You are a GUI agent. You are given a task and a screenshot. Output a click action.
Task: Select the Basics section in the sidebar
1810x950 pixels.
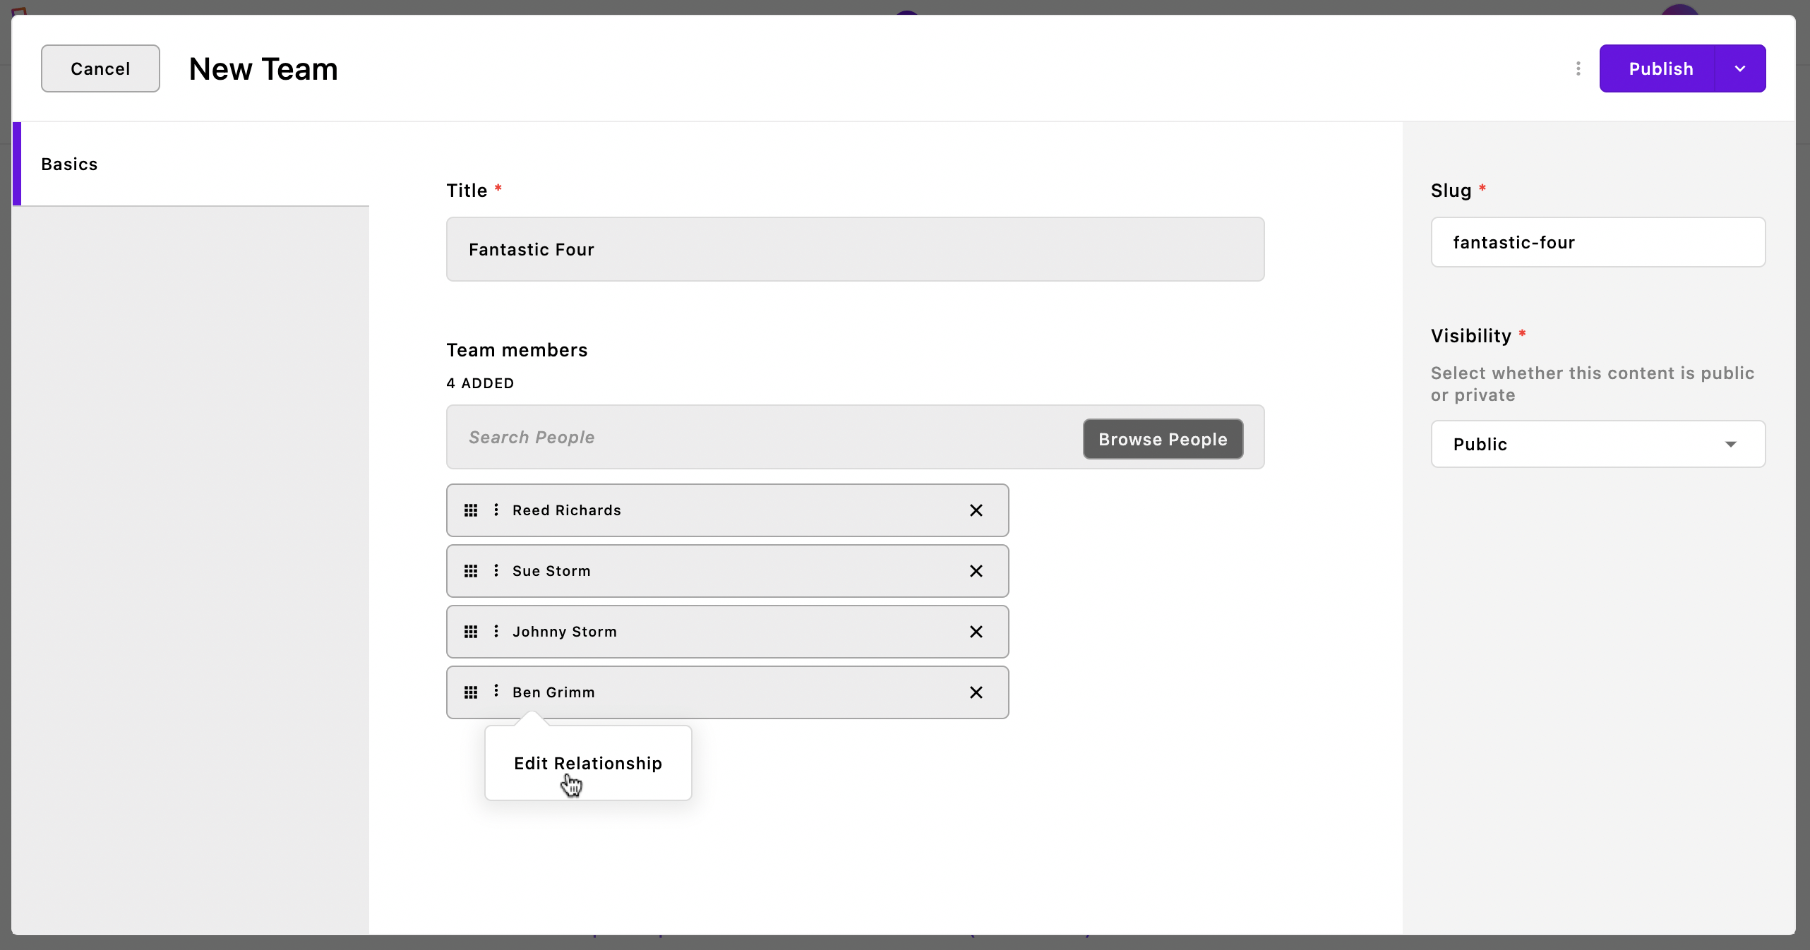click(x=69, y=164)
